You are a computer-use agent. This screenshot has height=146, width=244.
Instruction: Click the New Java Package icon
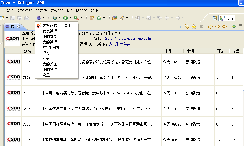pos(92,18)
